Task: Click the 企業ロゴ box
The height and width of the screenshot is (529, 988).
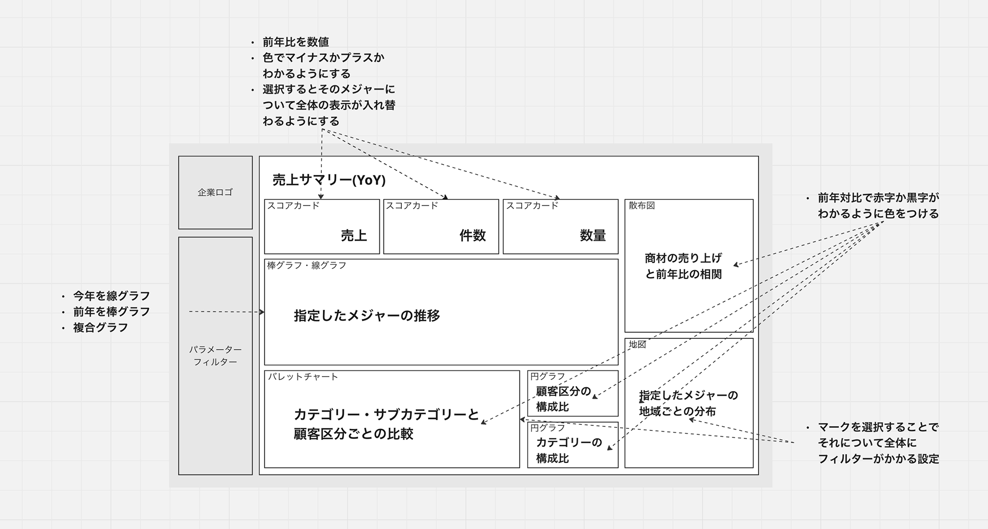Action: 215,192
